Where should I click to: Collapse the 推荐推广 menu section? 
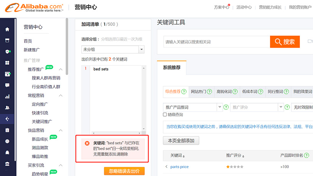click(61, 69)
